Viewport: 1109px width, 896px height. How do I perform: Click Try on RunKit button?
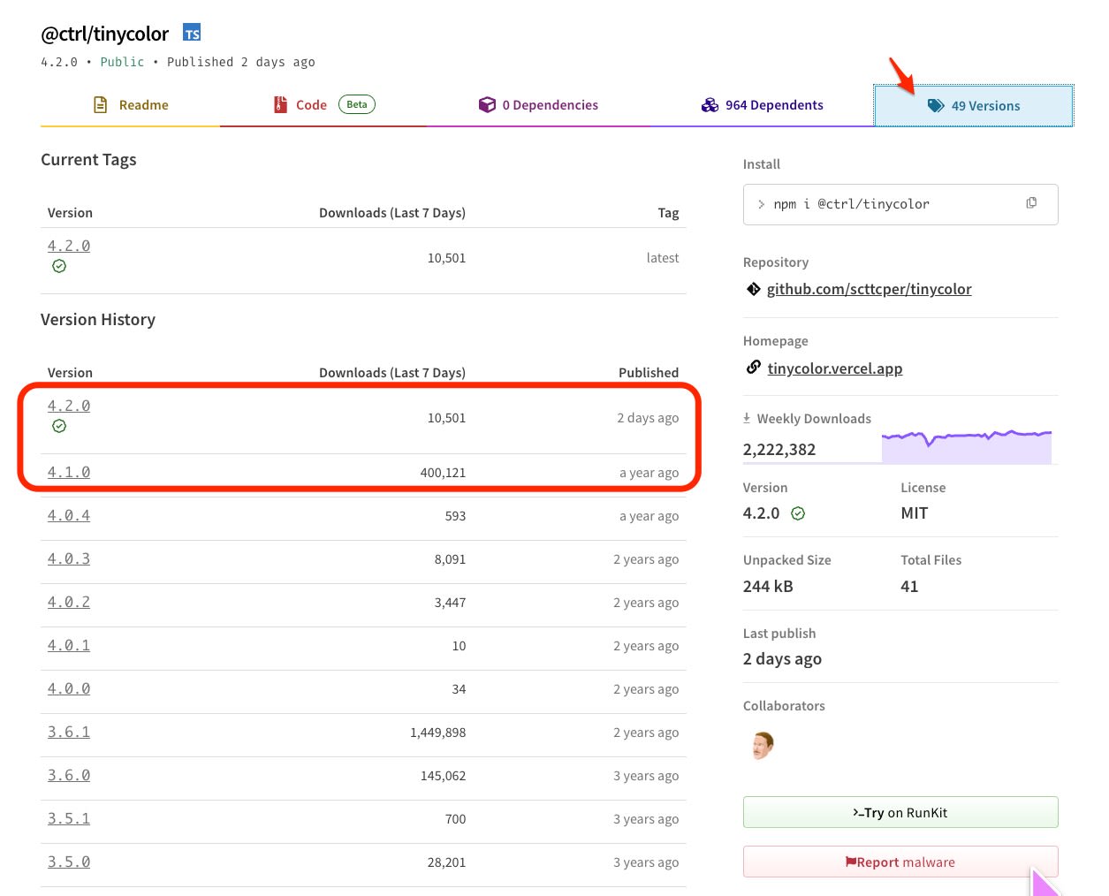[x=900, y=812]
